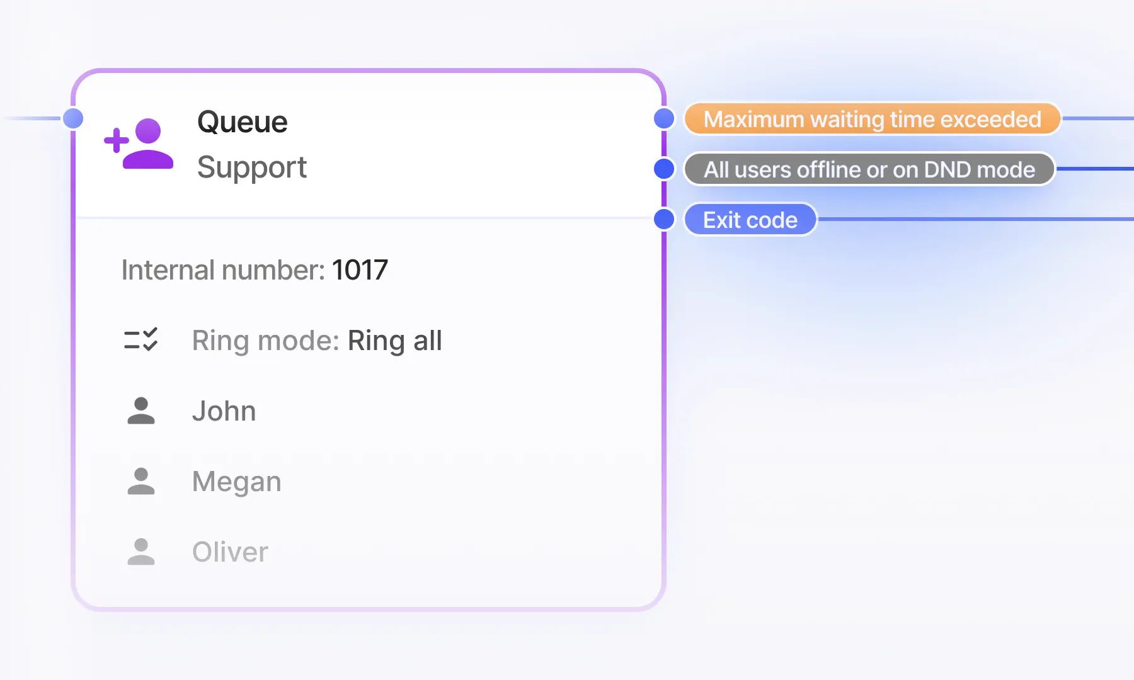1134x680 pixels.
Task: Select the Maximum waiting time exceeded label
Action: pos(873,119)
